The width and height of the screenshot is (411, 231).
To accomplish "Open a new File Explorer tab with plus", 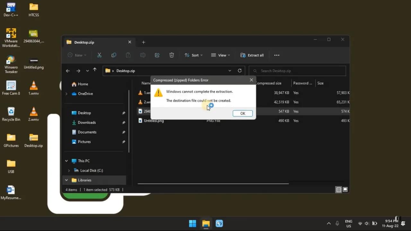I will click(x=143, y=42).
